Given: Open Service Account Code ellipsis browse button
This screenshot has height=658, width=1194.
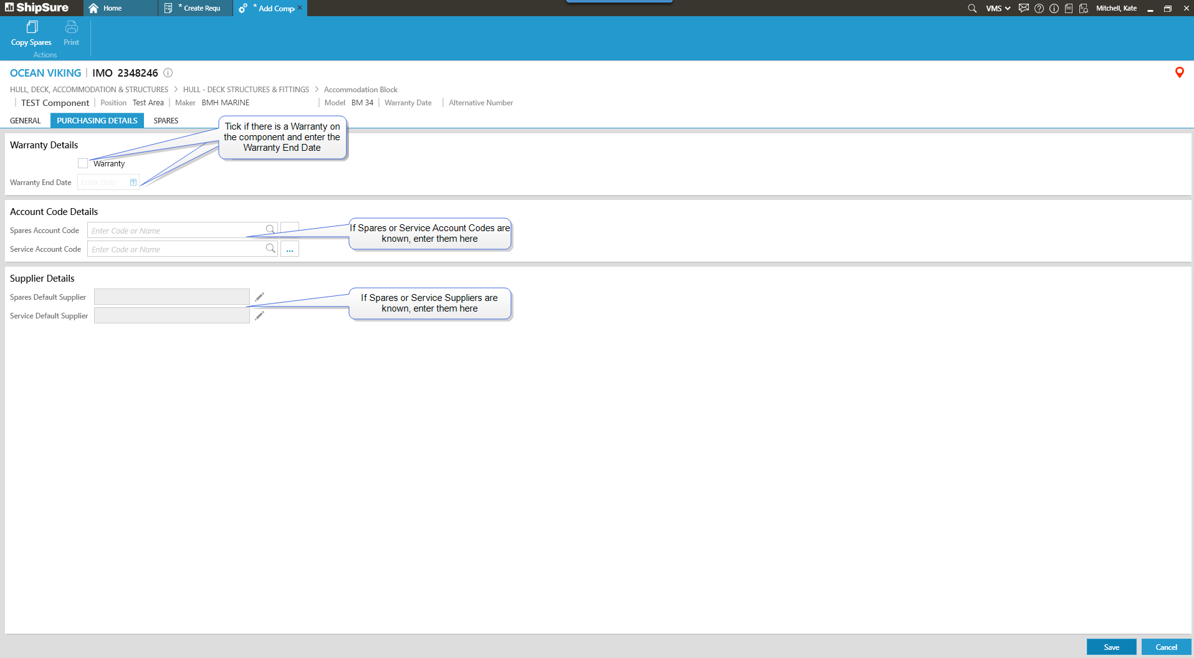Looking at the screenshot, I should click(x=290, y=249).
